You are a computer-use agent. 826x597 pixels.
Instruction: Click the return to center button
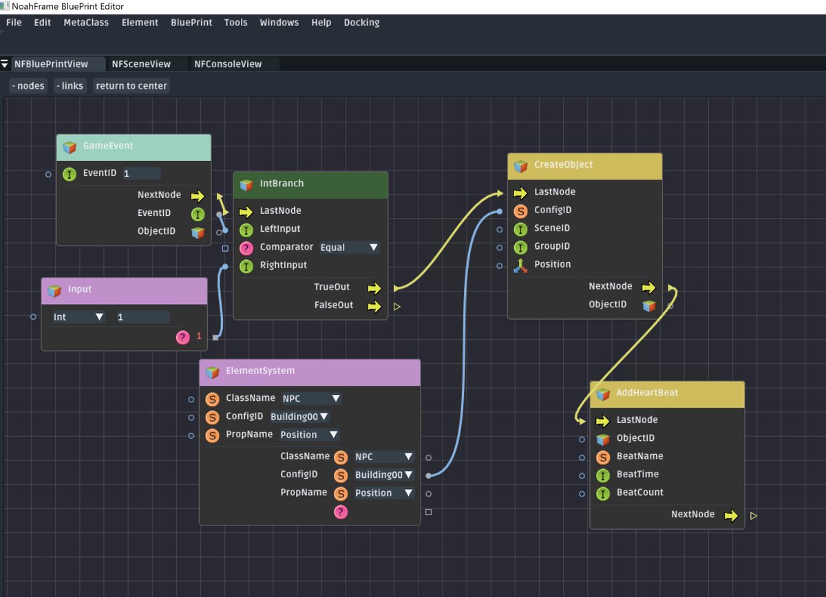[x=131, y=85]
